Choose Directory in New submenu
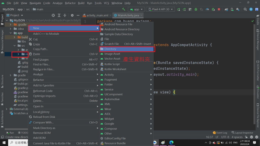Screen dimensions: 260x146 [127, 49]
